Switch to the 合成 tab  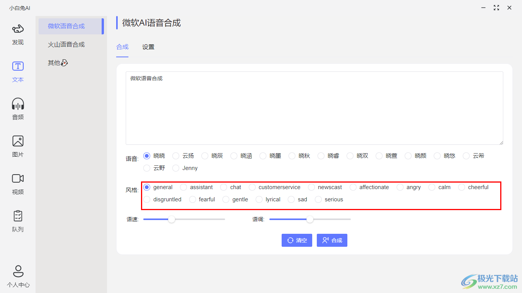click(122, 47)
